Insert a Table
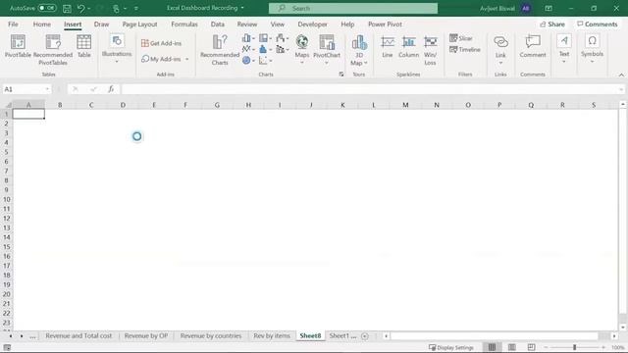The height and width of the screenshot is (353, 628). tap(83, 46)
